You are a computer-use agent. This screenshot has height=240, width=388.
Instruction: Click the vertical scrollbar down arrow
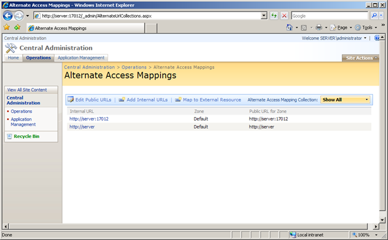coord(382,220)
